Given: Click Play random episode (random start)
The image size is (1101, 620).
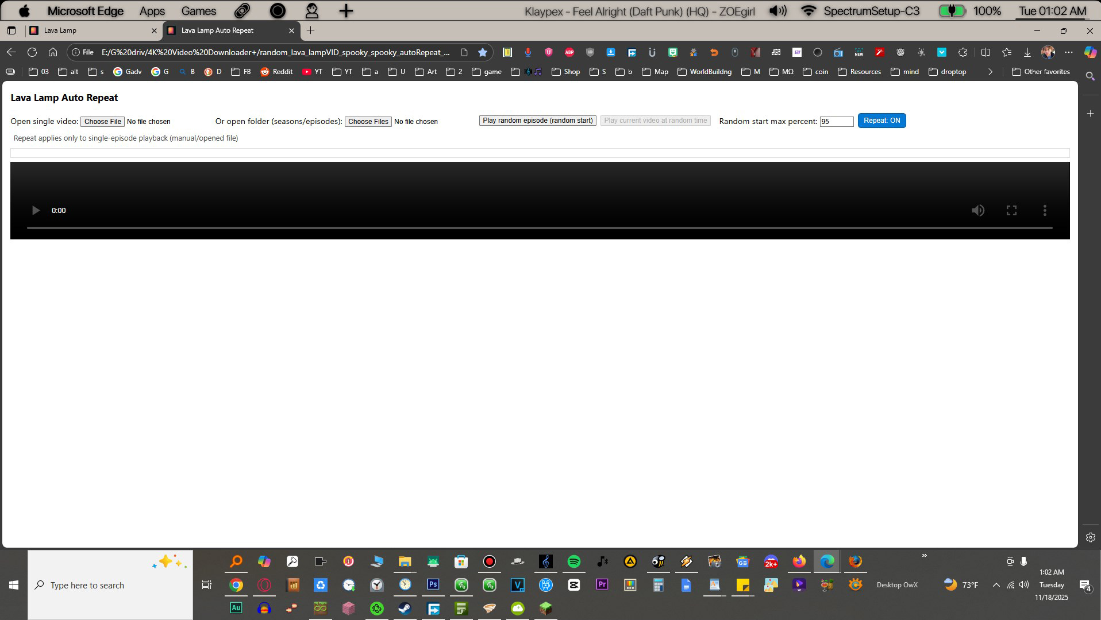Looking at the screenshot, I should coord(537,121).
